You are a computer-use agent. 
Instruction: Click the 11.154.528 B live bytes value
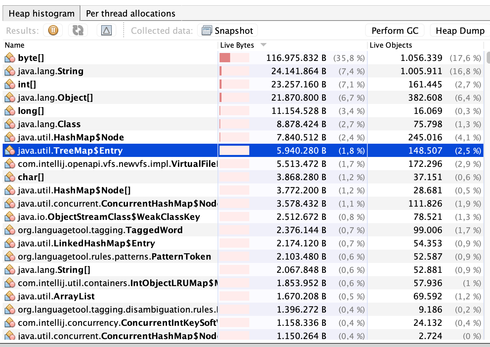[299, 111]
